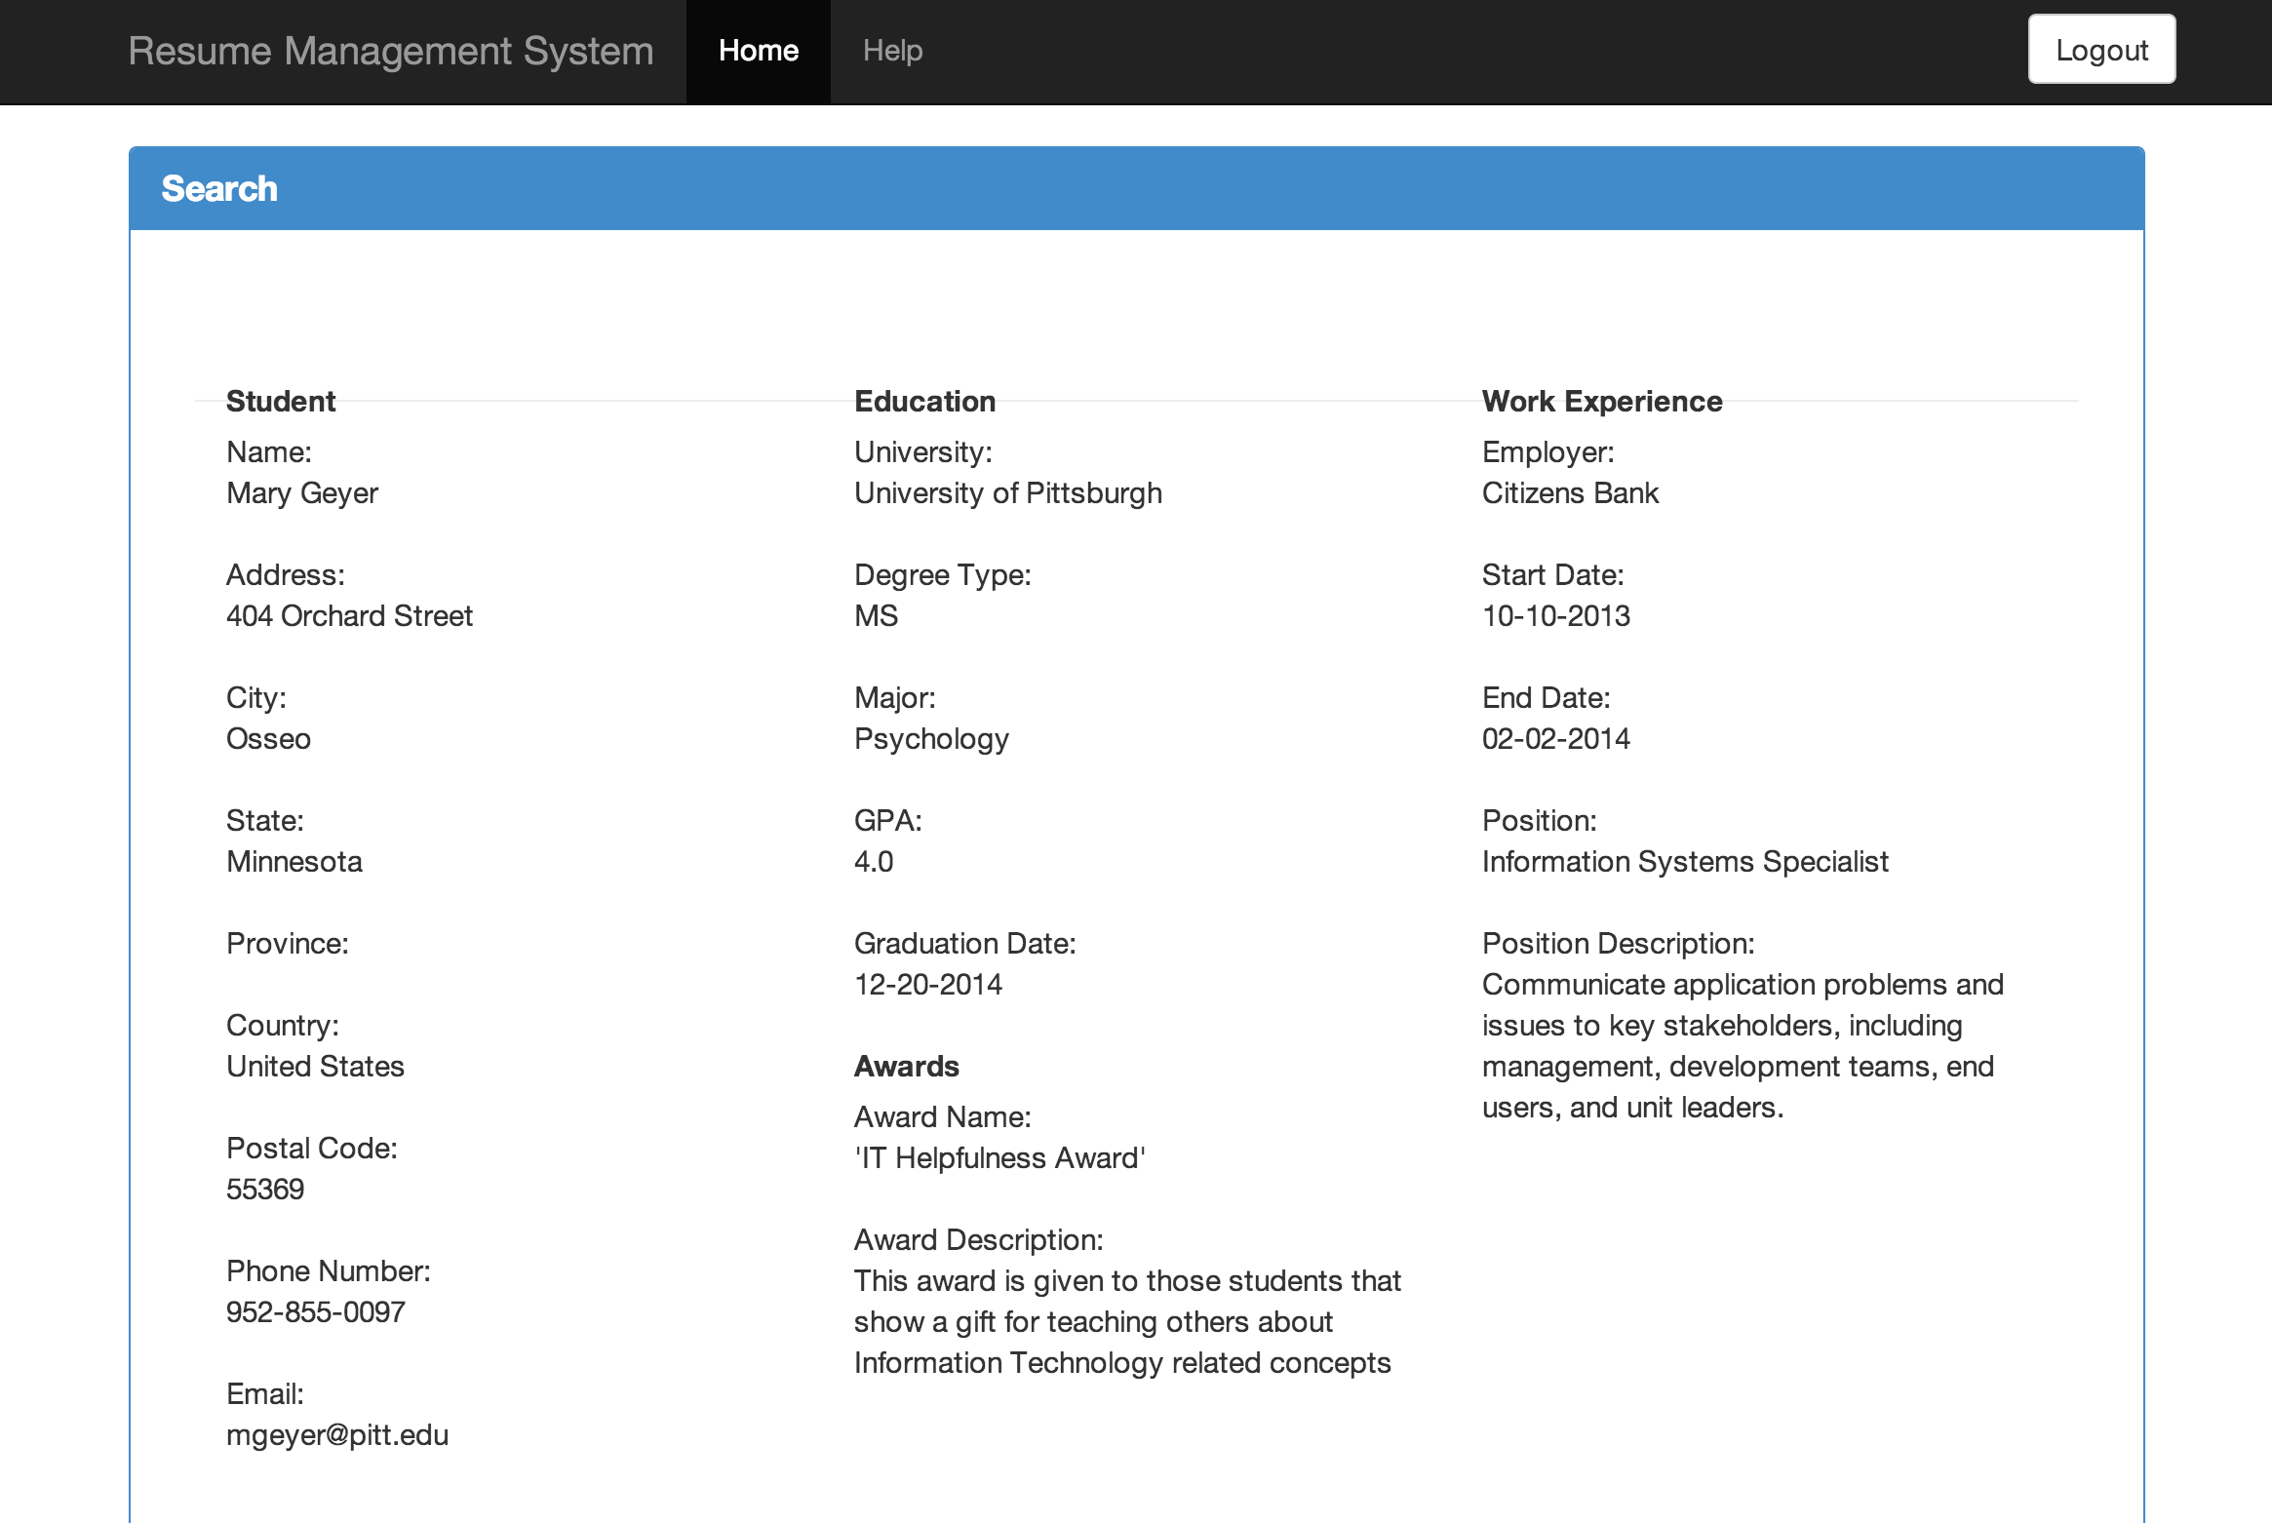Click the Logout button
This screenshot has width=2272, height=1523.
coord(2100,50)
